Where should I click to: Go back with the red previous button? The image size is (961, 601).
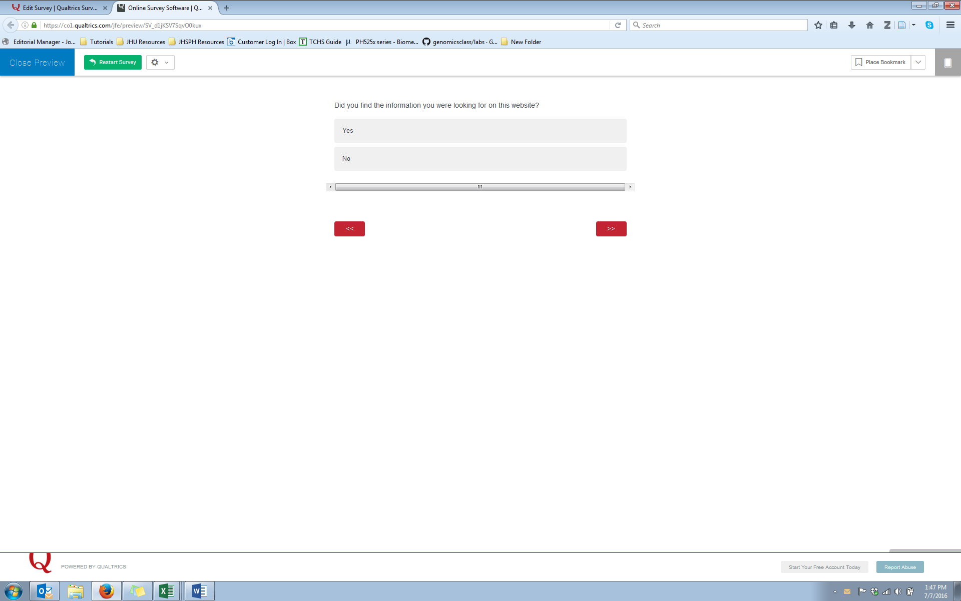point(349,229)
